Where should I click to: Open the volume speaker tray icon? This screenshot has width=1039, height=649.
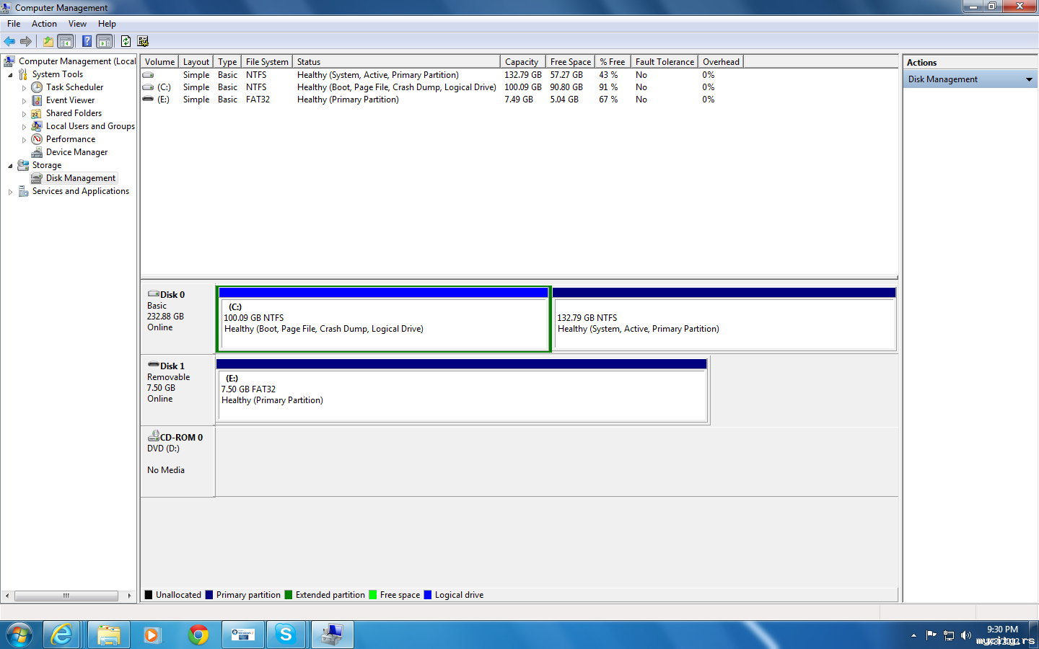coord(966,635)
